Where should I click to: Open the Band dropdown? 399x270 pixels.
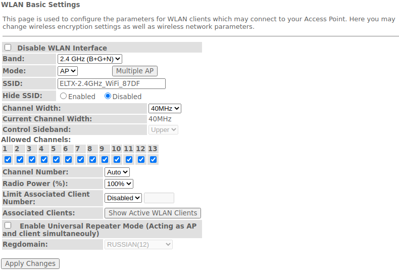[89, 59]
